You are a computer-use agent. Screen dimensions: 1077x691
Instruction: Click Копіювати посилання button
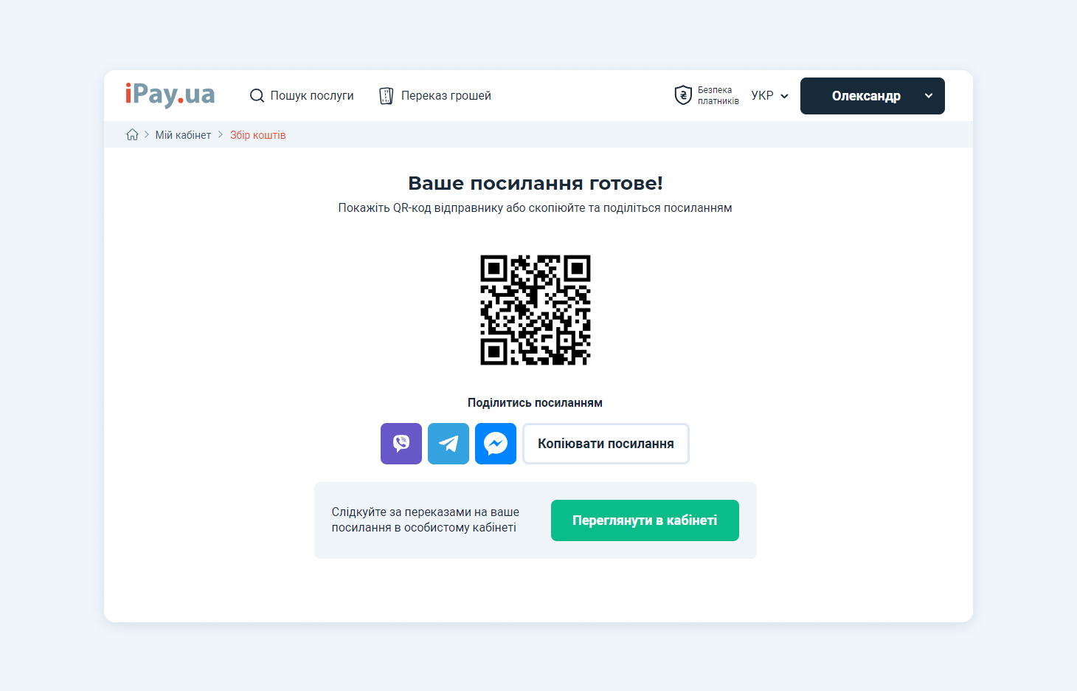606,444
